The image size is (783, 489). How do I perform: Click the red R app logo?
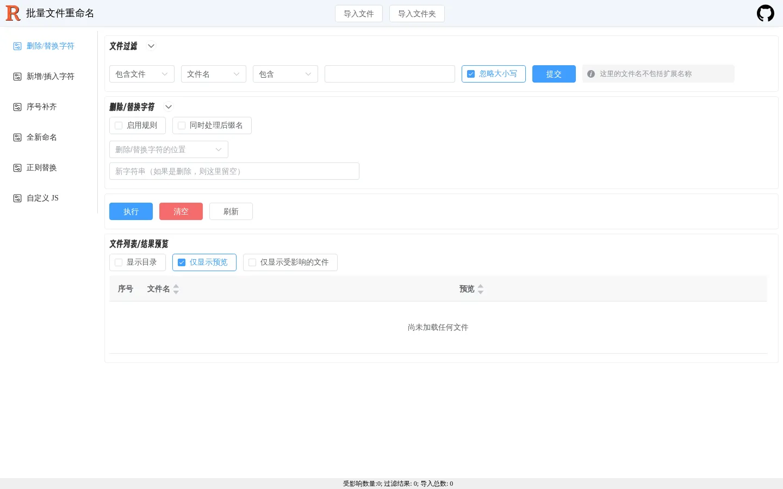pos(13,13)
